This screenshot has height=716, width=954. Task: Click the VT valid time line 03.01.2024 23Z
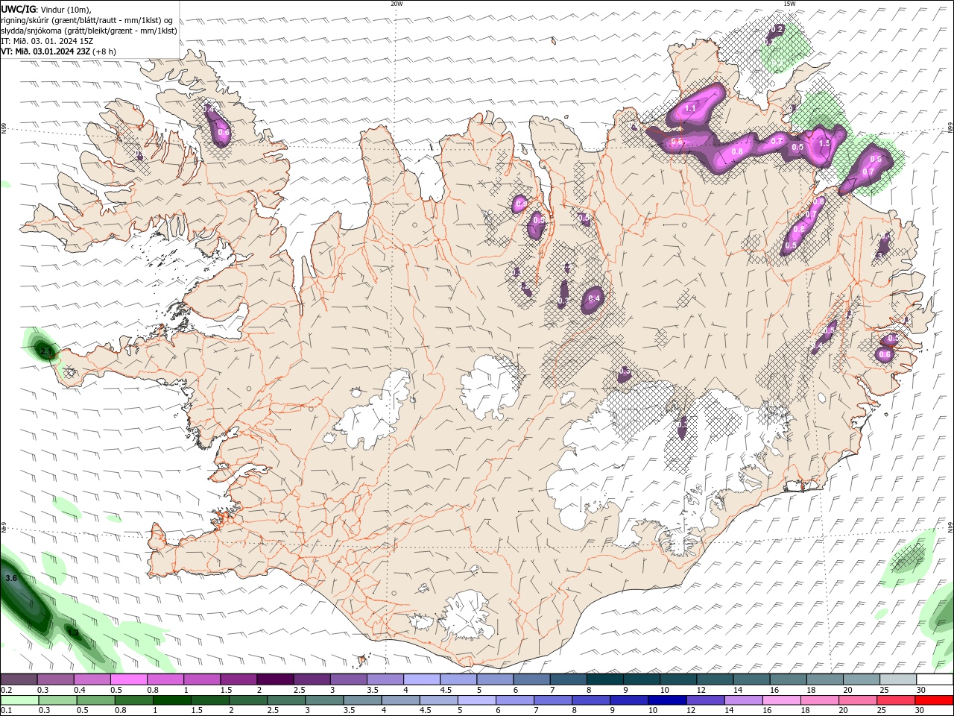pyautogui.click(x=59, y=51)
